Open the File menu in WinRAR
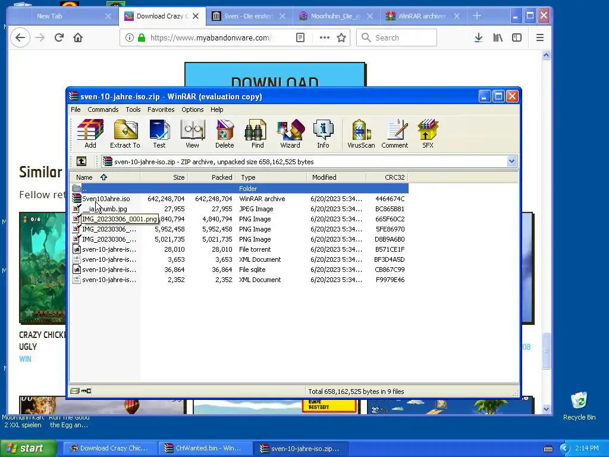Image resolution: width=609 pixels, height=457 pixels. coord(76,109)
